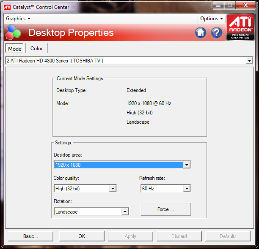Open the Color quality dropdown

[x=85, y=188]
